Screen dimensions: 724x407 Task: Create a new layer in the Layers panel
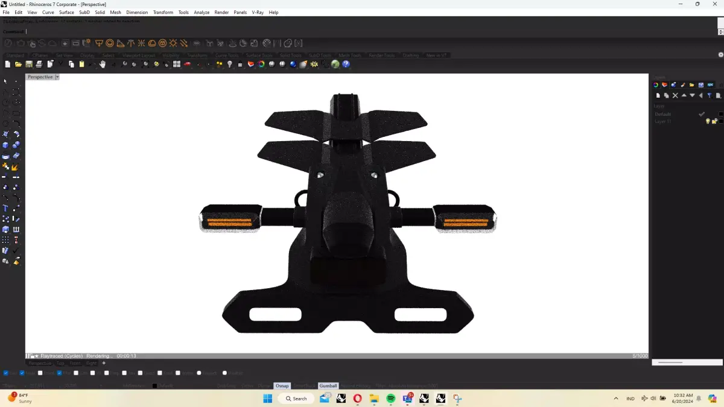pyautogui.click(x=658, y=95)
